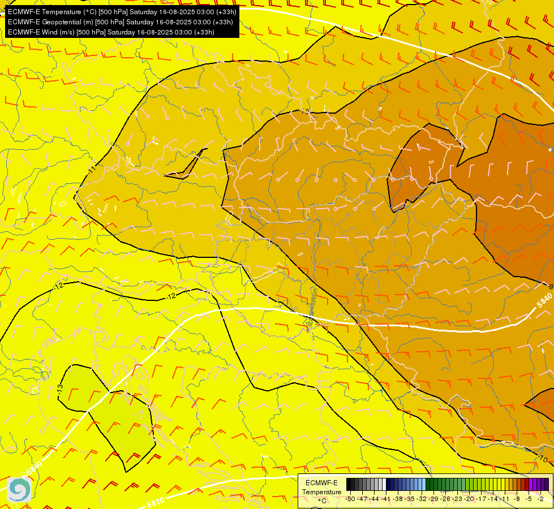This screenshot has width=554, height=509.
Task: Click the legend tick value -14
Action: click(x=493, y=499)
